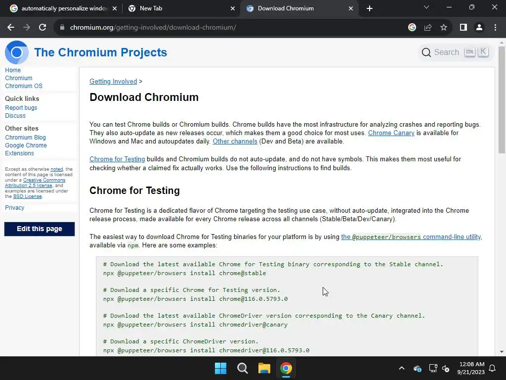Click the 'Download Chromium' page heading
506x380 pixels.
coord(144,97)
